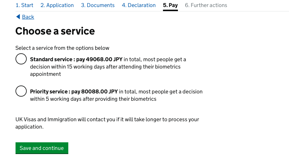Click the blue back arrow icon
289x159 pixels.
pyautogui.click(x=18, y=17)
